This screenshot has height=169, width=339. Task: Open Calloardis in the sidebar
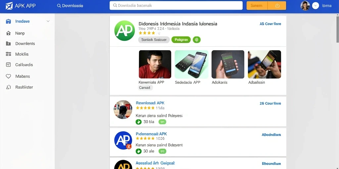[24, 65]
